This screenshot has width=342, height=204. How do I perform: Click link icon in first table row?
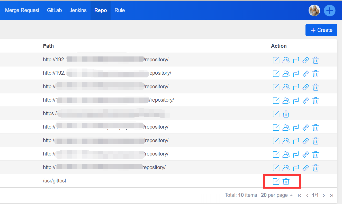[305, 60]
